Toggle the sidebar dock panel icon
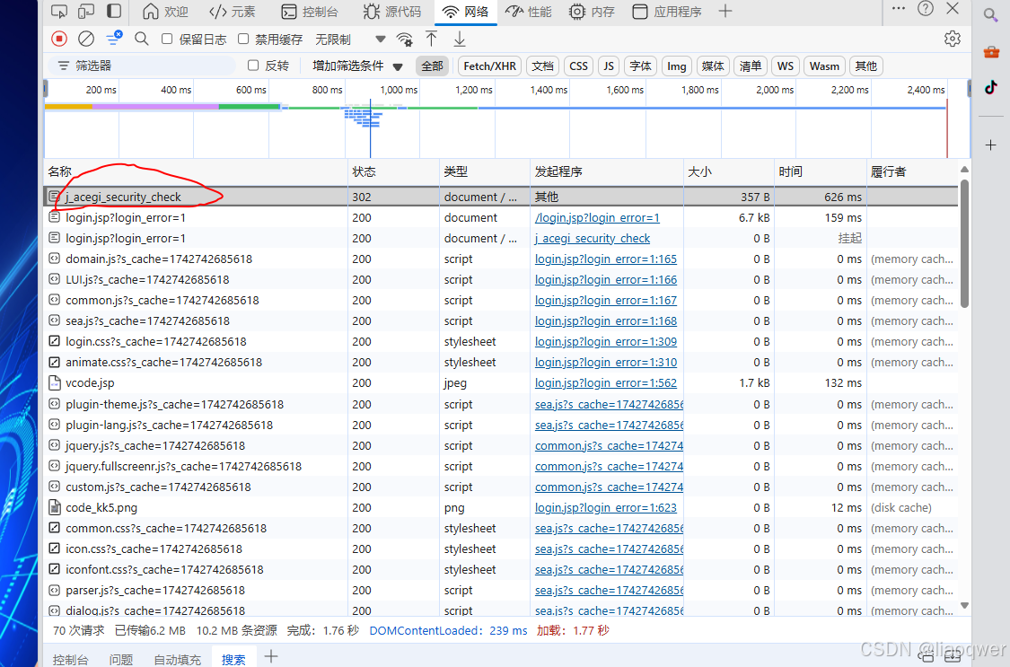This screenshot has height=667, width=1010. point(114,12)
